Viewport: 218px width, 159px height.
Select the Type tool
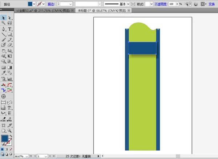(10, 29)
